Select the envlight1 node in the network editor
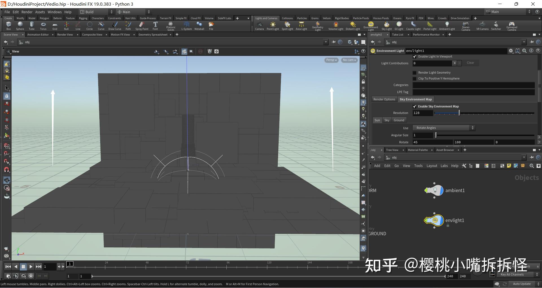This screenshot has height=288, width=542. (x=434, y=220)
